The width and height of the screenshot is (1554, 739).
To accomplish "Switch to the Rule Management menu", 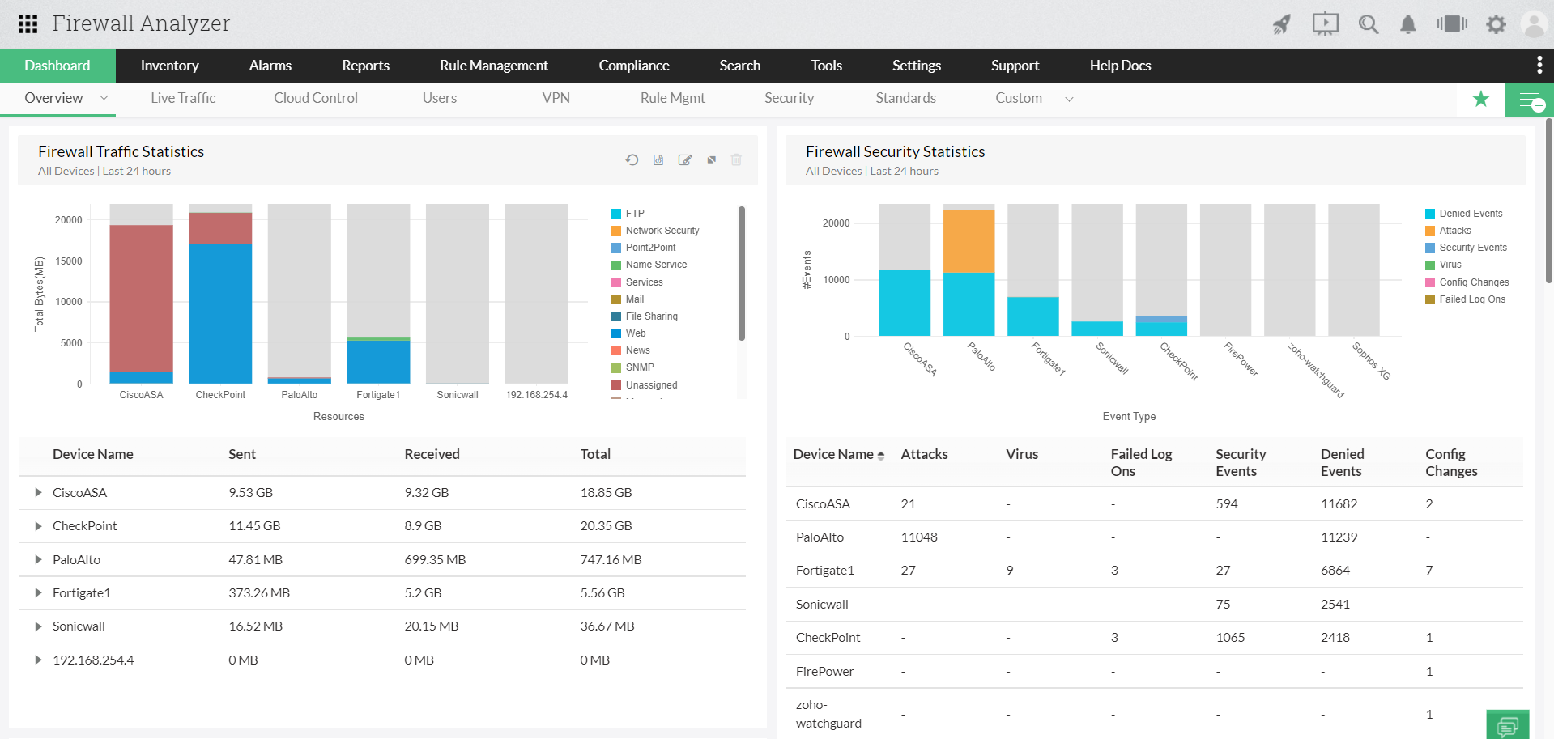I will (x=494, y=65).
